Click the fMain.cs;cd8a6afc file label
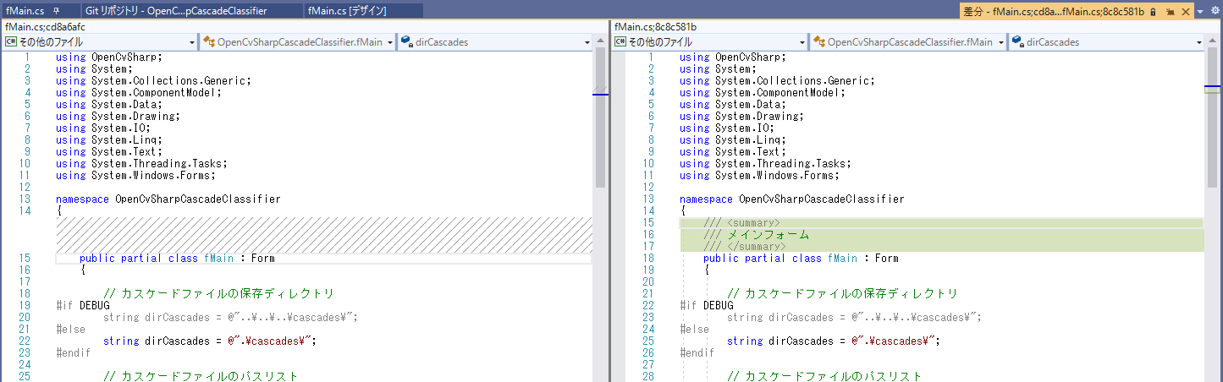This screenshot has height=382, width=1223. tap(45, 27)
